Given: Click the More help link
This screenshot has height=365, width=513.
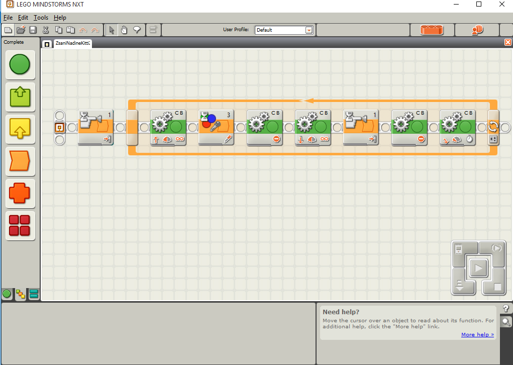Looking at the screenshot, I should (477, 334).
